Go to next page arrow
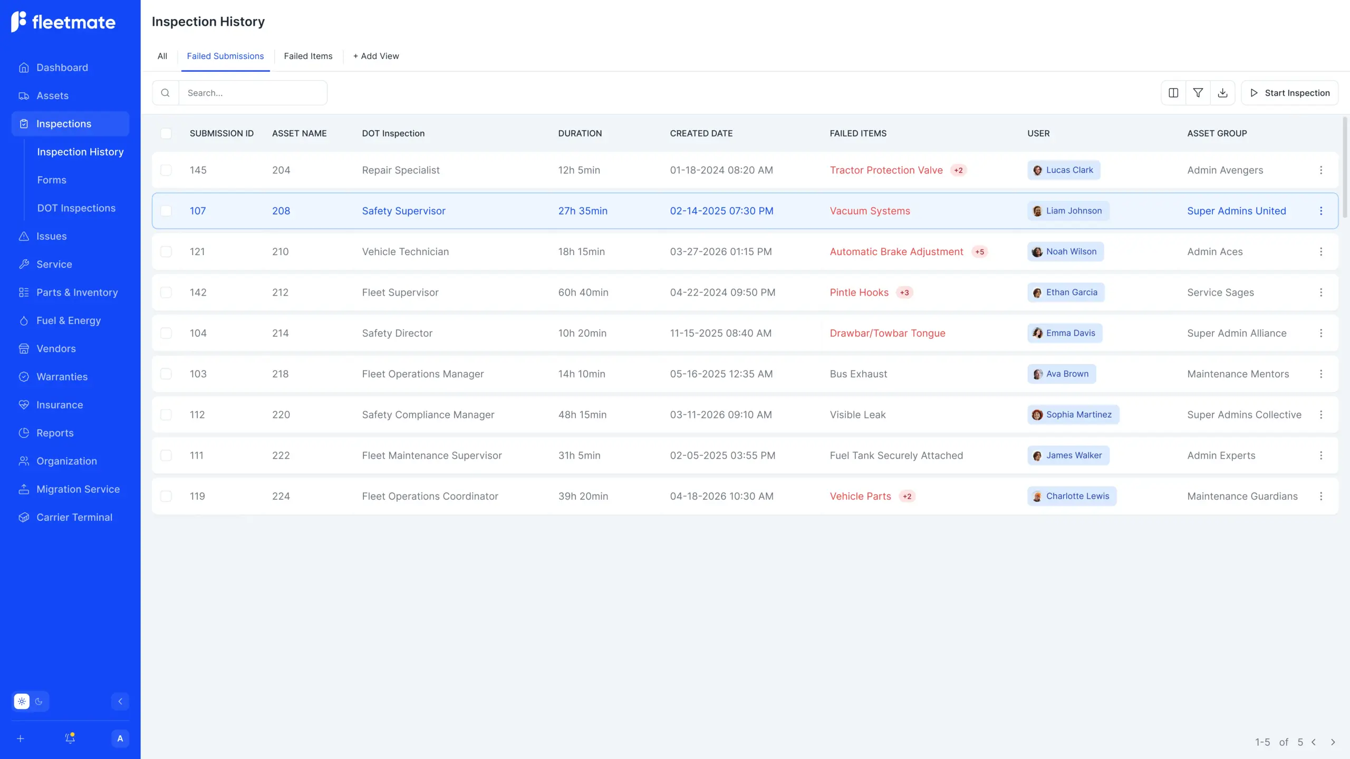 pyautogui.click(x=1333, y=742)
